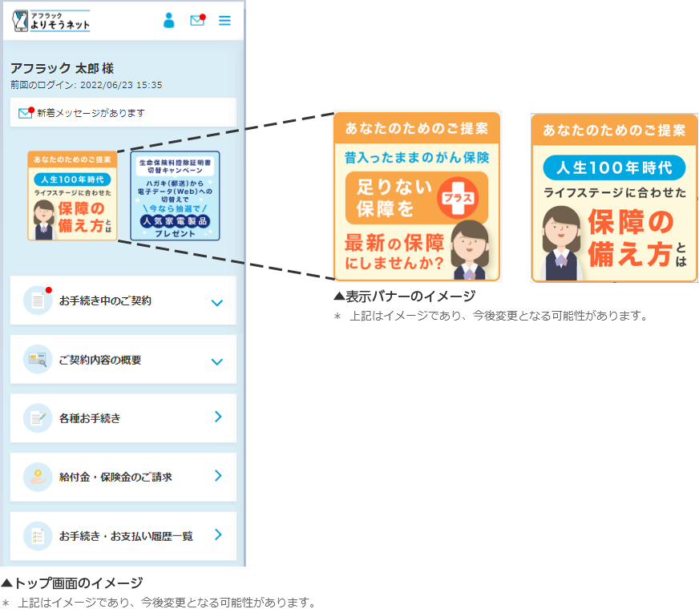Click the 各種お手続き pencil icon

(x=38, y=417)
